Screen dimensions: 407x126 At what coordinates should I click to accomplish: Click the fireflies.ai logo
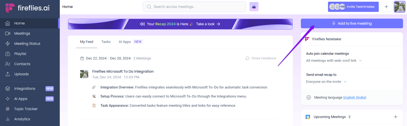27,8
